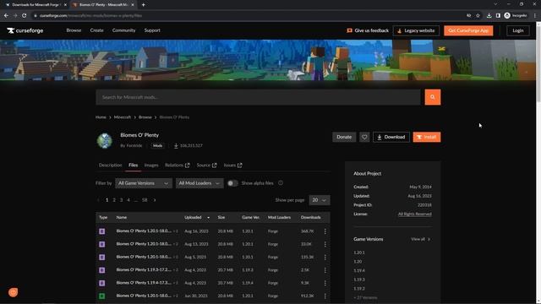Click green release type icon in Jun 30 row
Screen dimensions: 541x304
pyautogui.click(x=102, y=296)
